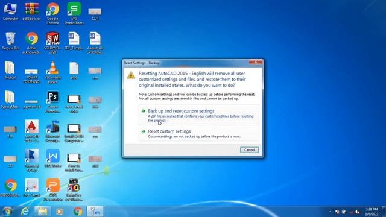Select the 222 desktop file
This screenshot has width=386, height=217.
coord(10,161)
